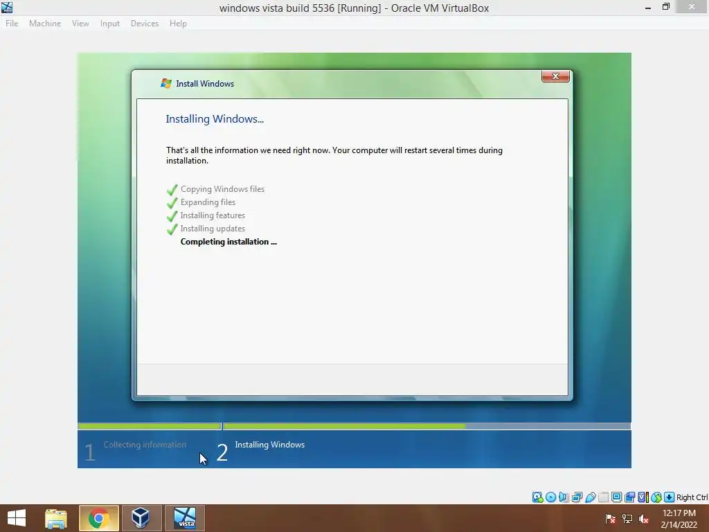The height and width of the screenshot is (532, 709).
Task: Click the Installing updates label
Action: pos(213,229)
